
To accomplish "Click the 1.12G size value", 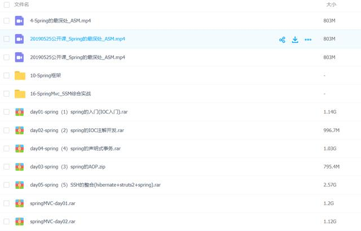I will tap(329, 221).
